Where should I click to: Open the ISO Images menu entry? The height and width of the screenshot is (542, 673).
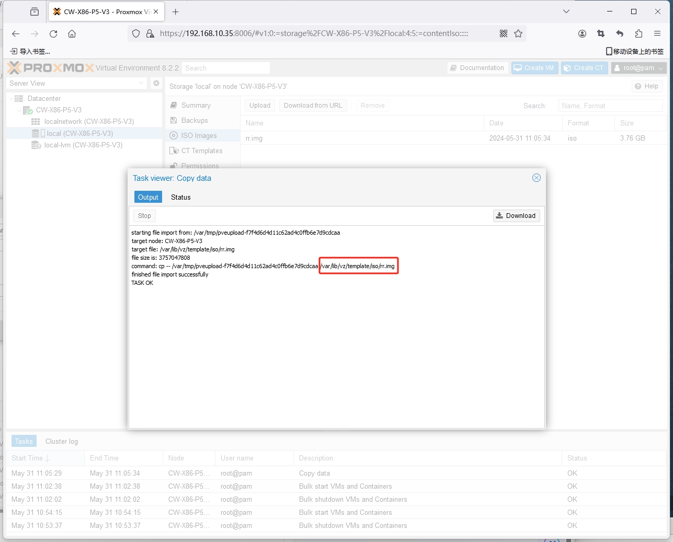(203, 135)
